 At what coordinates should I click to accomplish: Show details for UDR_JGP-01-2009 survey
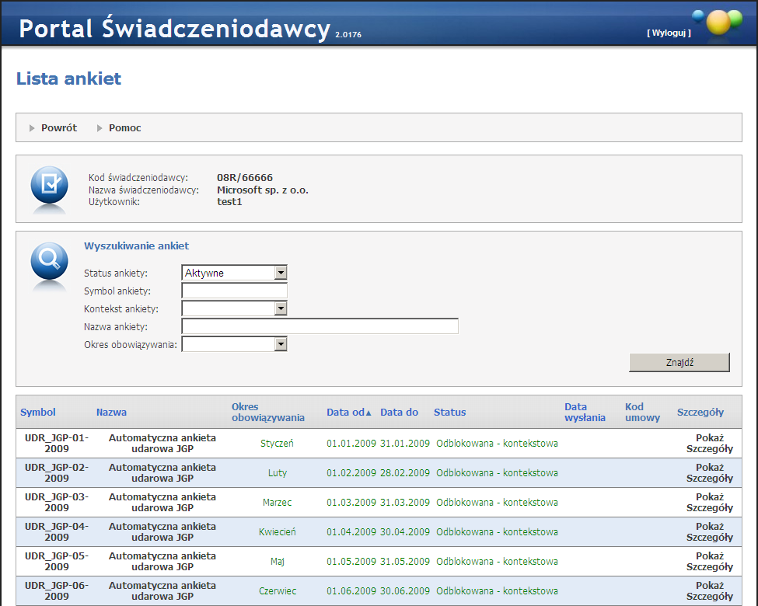pos(709,443)
